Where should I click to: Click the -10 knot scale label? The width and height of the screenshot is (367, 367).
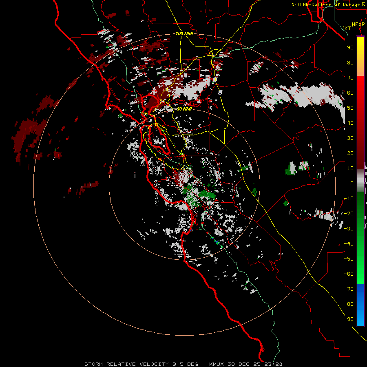click(349, 199)
